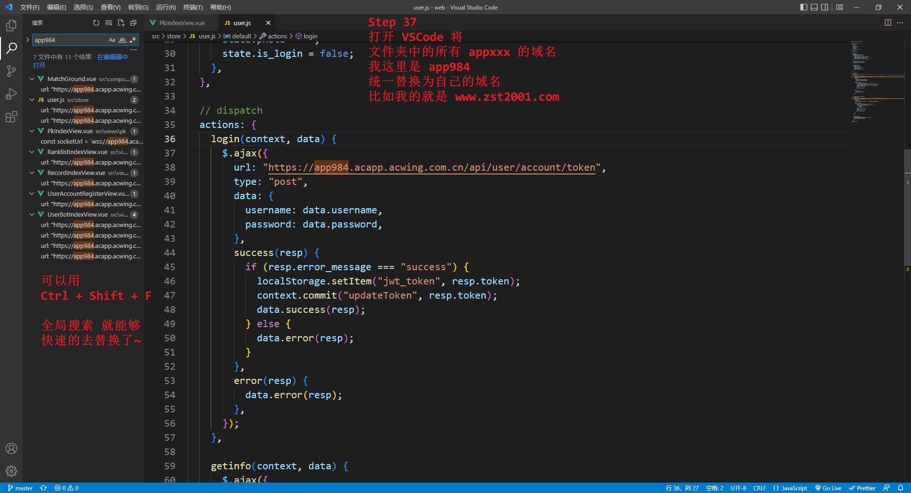The height and width of the screenshot is (493, 911).
Task: Open the Source Control view
Action: coord(11,71)
